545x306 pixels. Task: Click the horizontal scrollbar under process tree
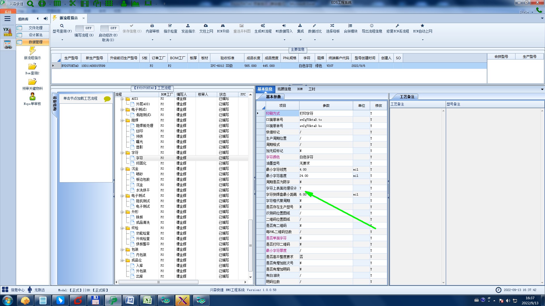tap(158, 282)
